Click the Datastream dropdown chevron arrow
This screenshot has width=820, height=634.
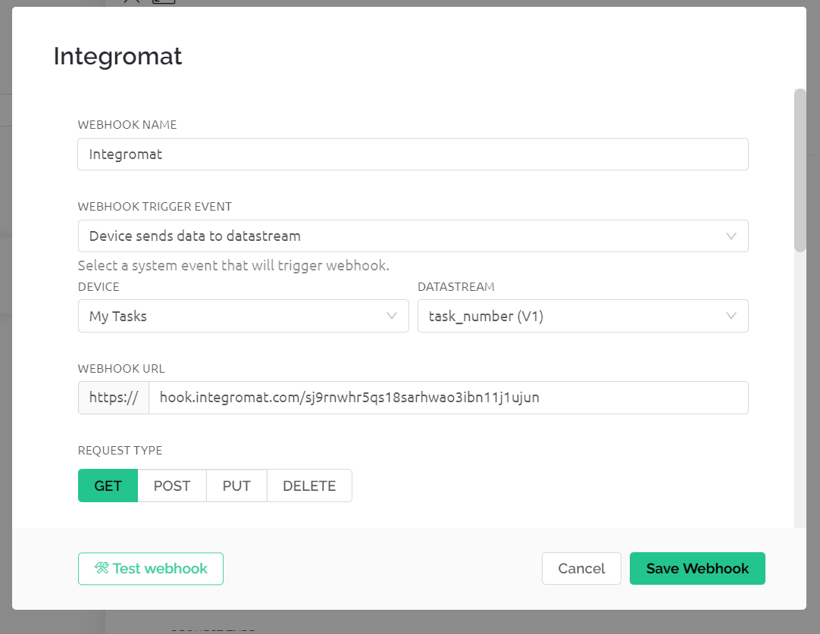(731, 316)
